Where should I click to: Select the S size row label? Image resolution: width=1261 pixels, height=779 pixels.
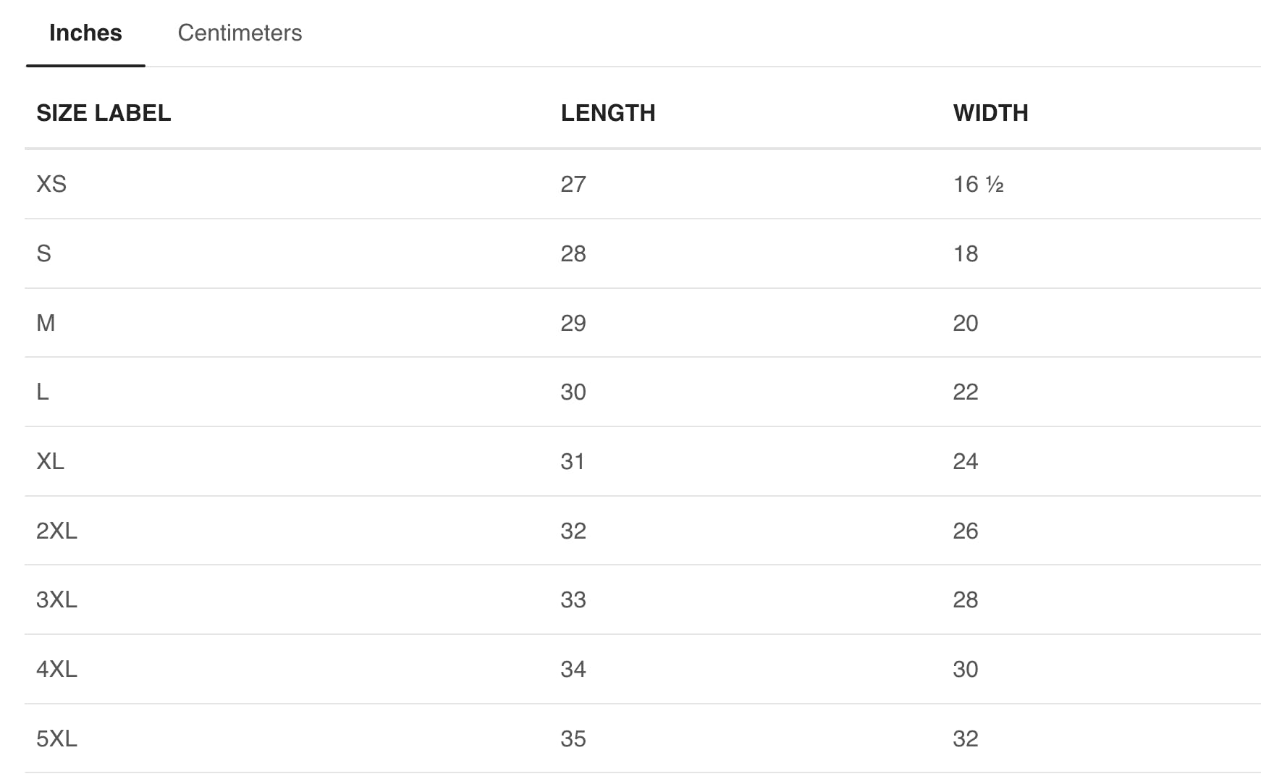click(x=44, y=253)
